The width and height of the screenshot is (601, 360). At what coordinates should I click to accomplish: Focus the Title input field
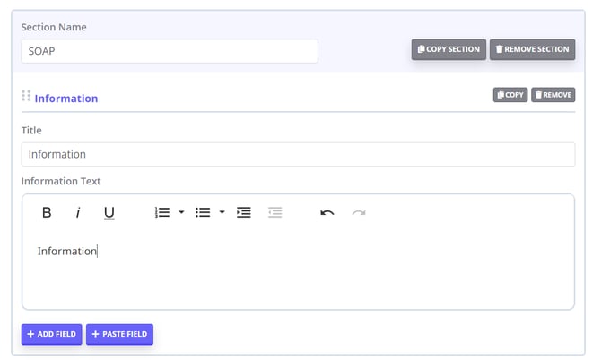[x=298, y=154]
